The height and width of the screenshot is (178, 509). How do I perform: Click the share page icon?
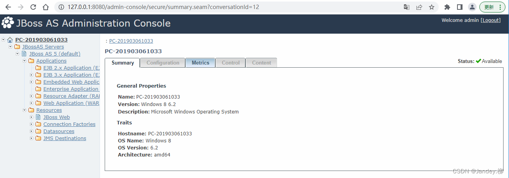point(419,7)
